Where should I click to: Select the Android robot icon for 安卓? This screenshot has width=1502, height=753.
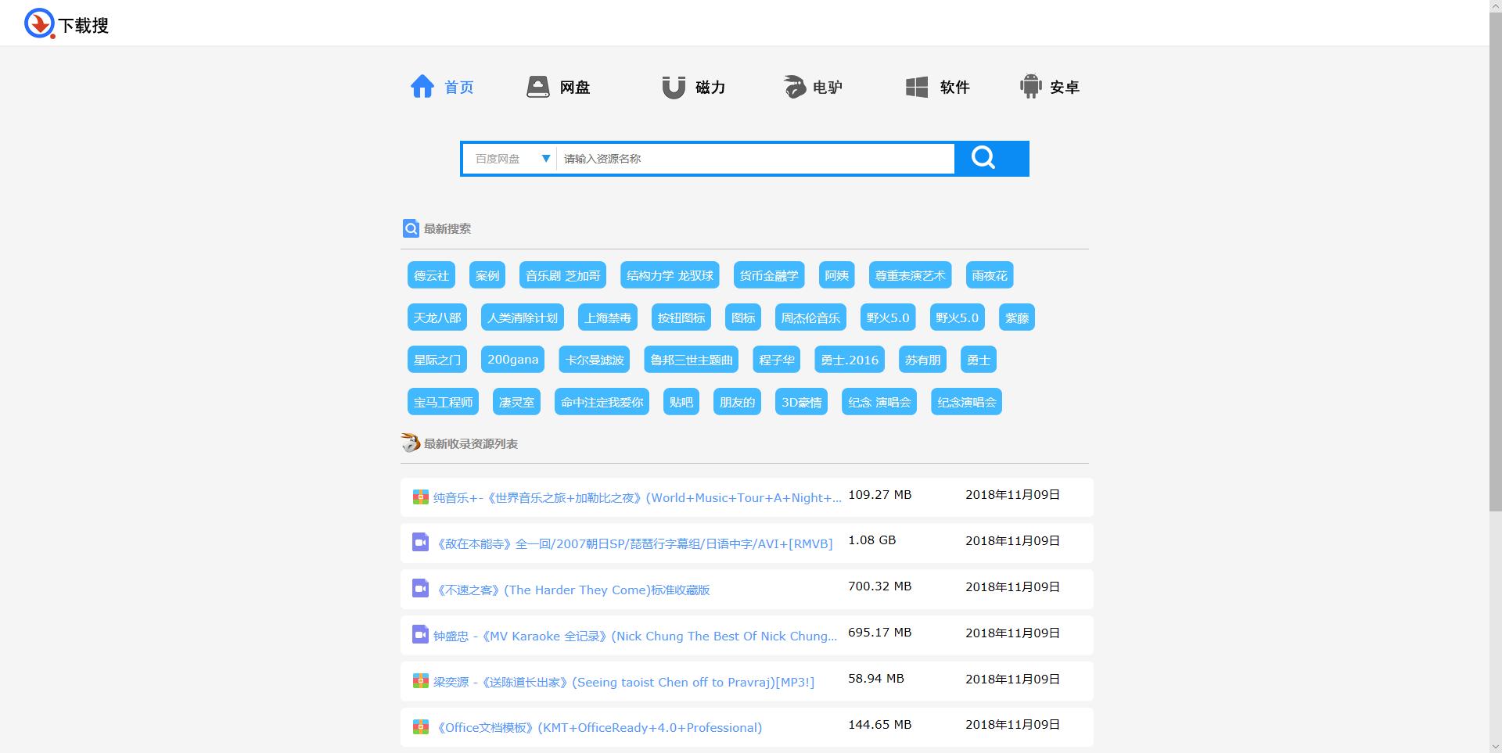pyautogui.click(x=1033, y=86)
